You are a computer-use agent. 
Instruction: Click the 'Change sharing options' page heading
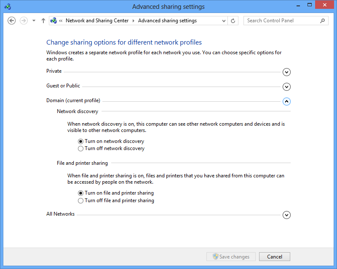coord(124,42)
